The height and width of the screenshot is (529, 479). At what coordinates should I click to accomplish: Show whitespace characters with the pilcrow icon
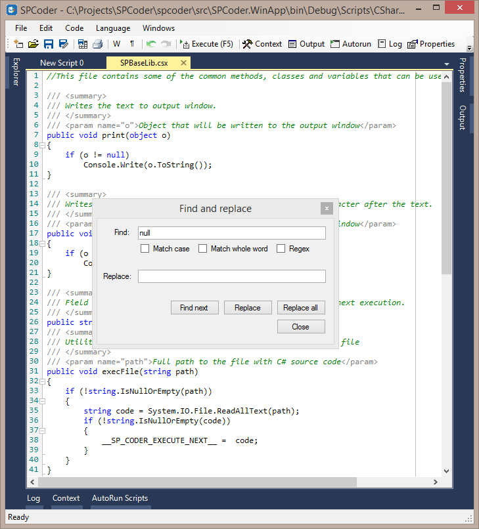132,44
